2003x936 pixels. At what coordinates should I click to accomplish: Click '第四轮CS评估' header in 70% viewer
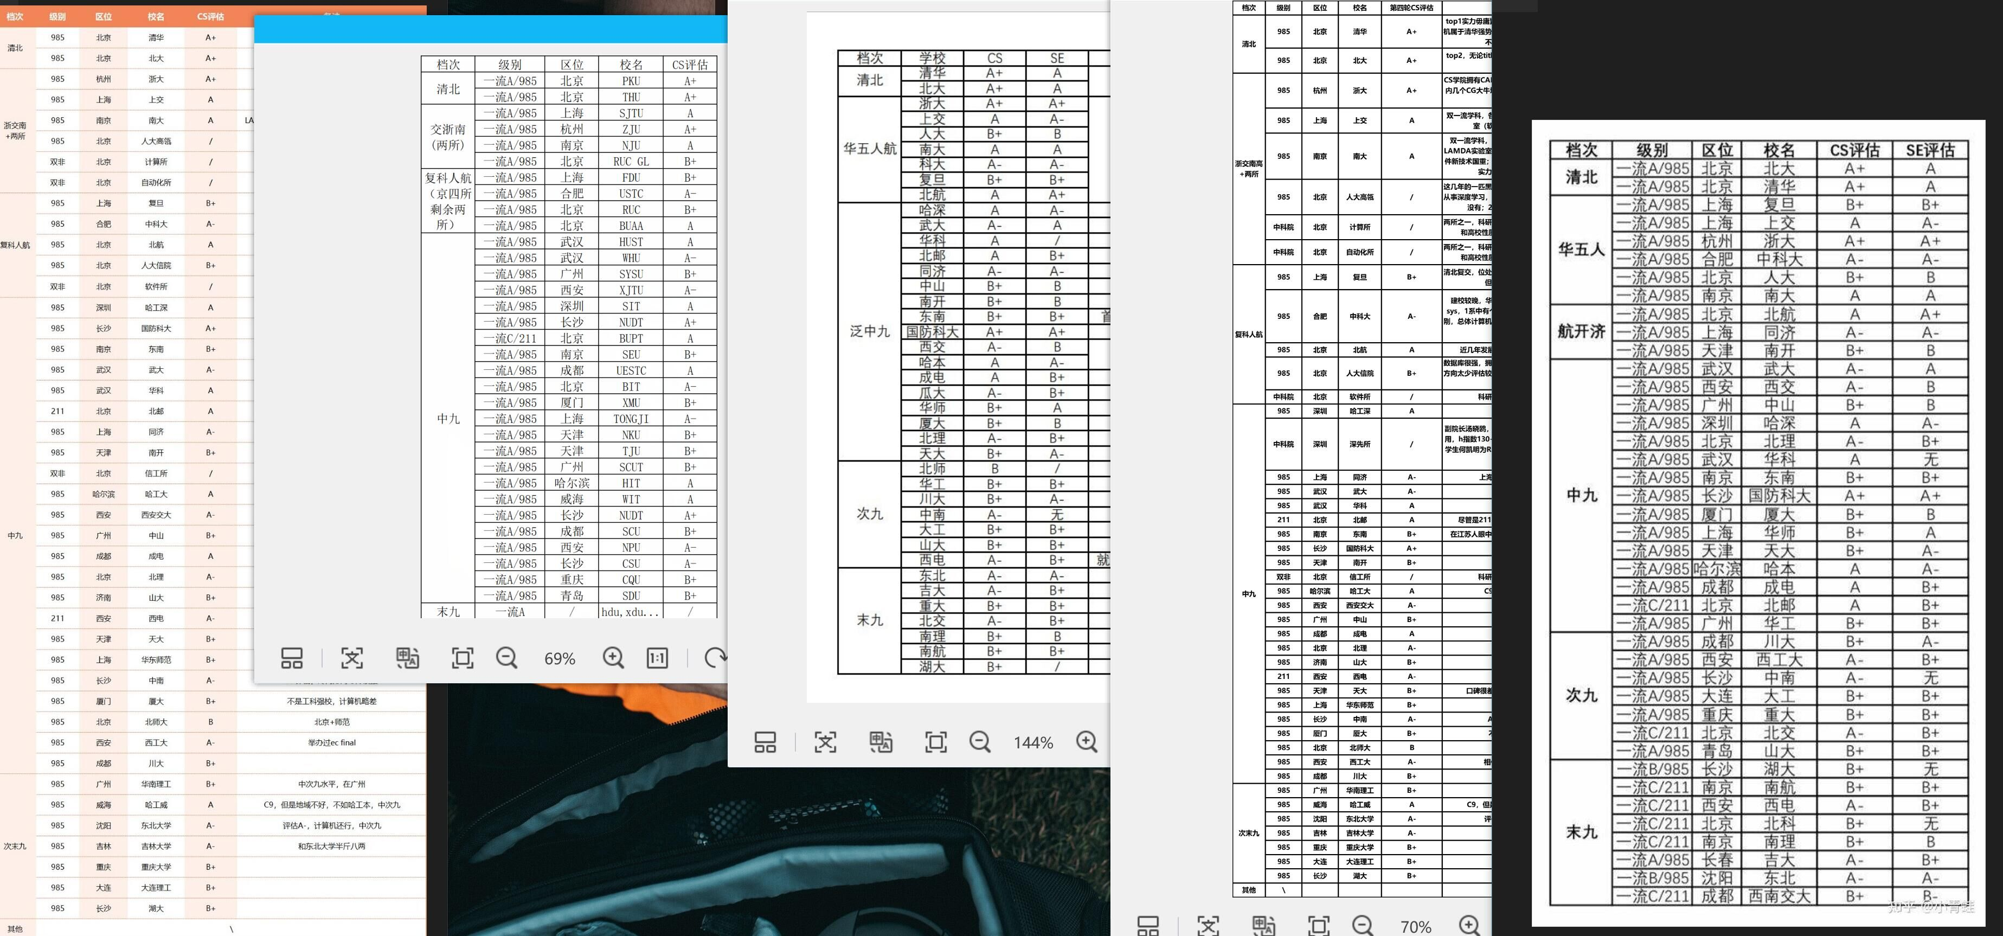1411,8
